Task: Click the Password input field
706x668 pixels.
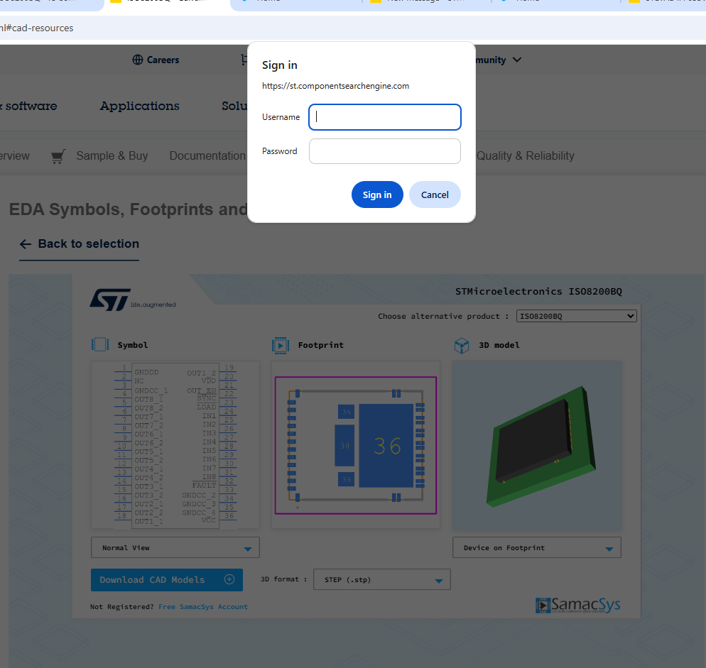Action: click(x=384, y=151)
